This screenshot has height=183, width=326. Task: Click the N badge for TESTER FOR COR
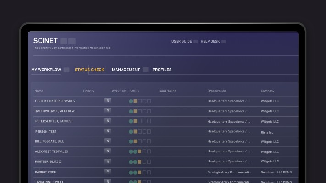[108, 101]
